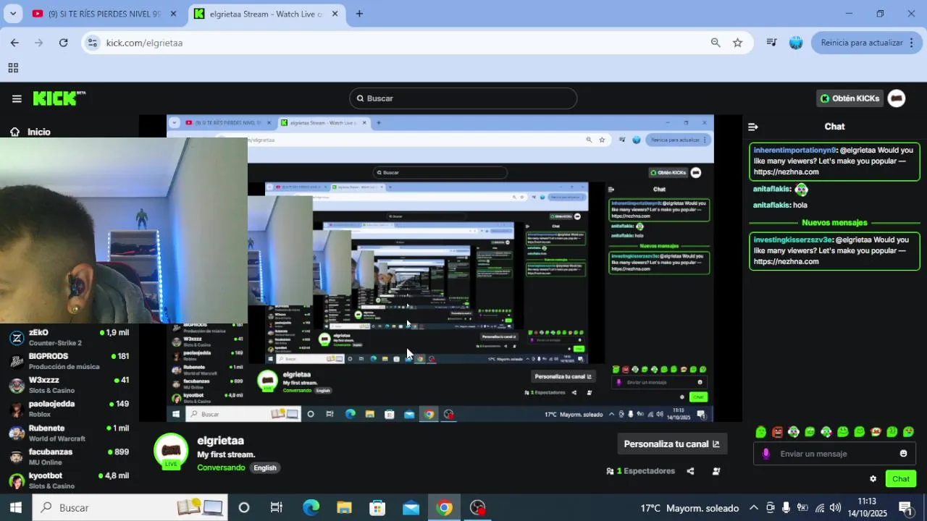Focus the Buscar search field on Kick
The height and width of the screenshot is (521, 927).
[x=463, y=98]
